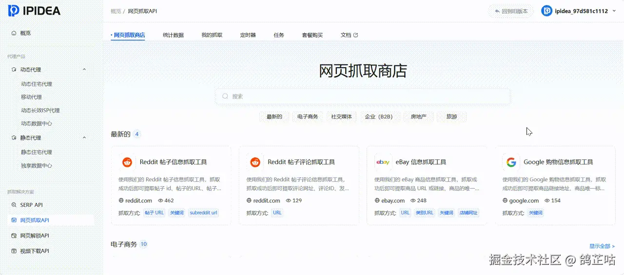Click the eBay logo icon
The width and height of the screenshot is (624, 275).
(383, 162)
